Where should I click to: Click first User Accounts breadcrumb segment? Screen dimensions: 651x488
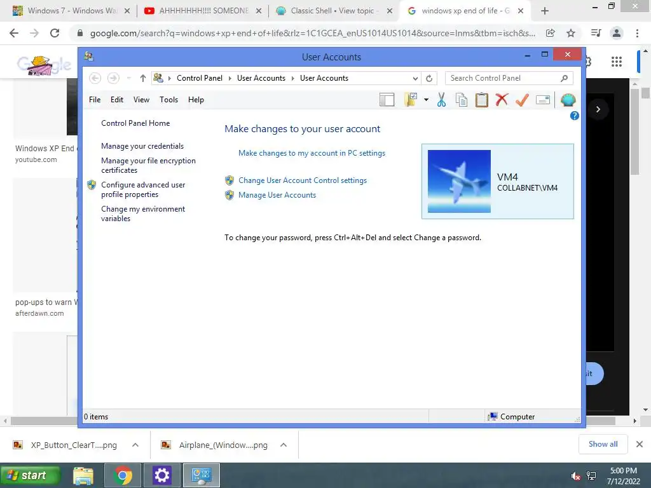point(261,78)
